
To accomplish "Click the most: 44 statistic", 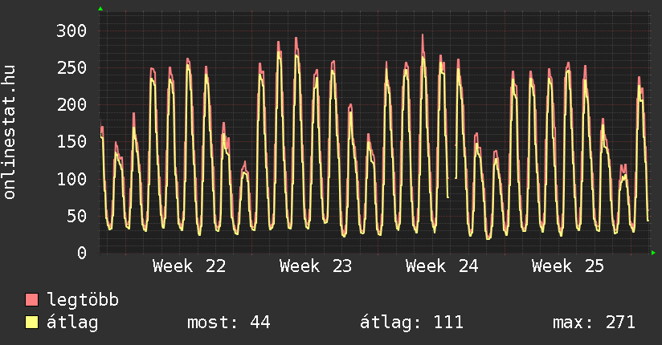I will [x=228, y=323].
